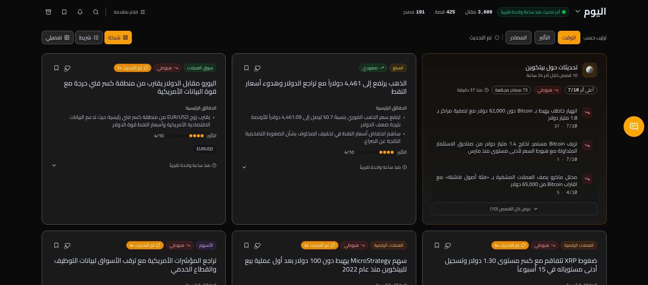The image size is (648, 285).
Task: Expand all 10 stories (عرض كل القصص)
Action: [x=514, y=209]
